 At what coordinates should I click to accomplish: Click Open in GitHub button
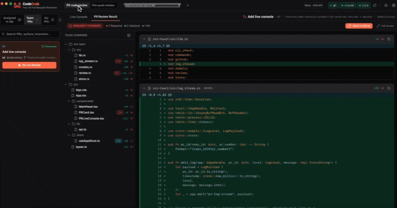click(359, 26)
